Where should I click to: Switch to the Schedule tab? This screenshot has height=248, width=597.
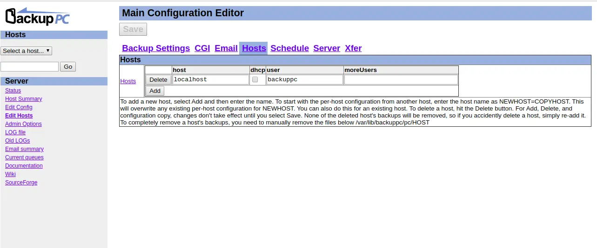coord(289,48)
